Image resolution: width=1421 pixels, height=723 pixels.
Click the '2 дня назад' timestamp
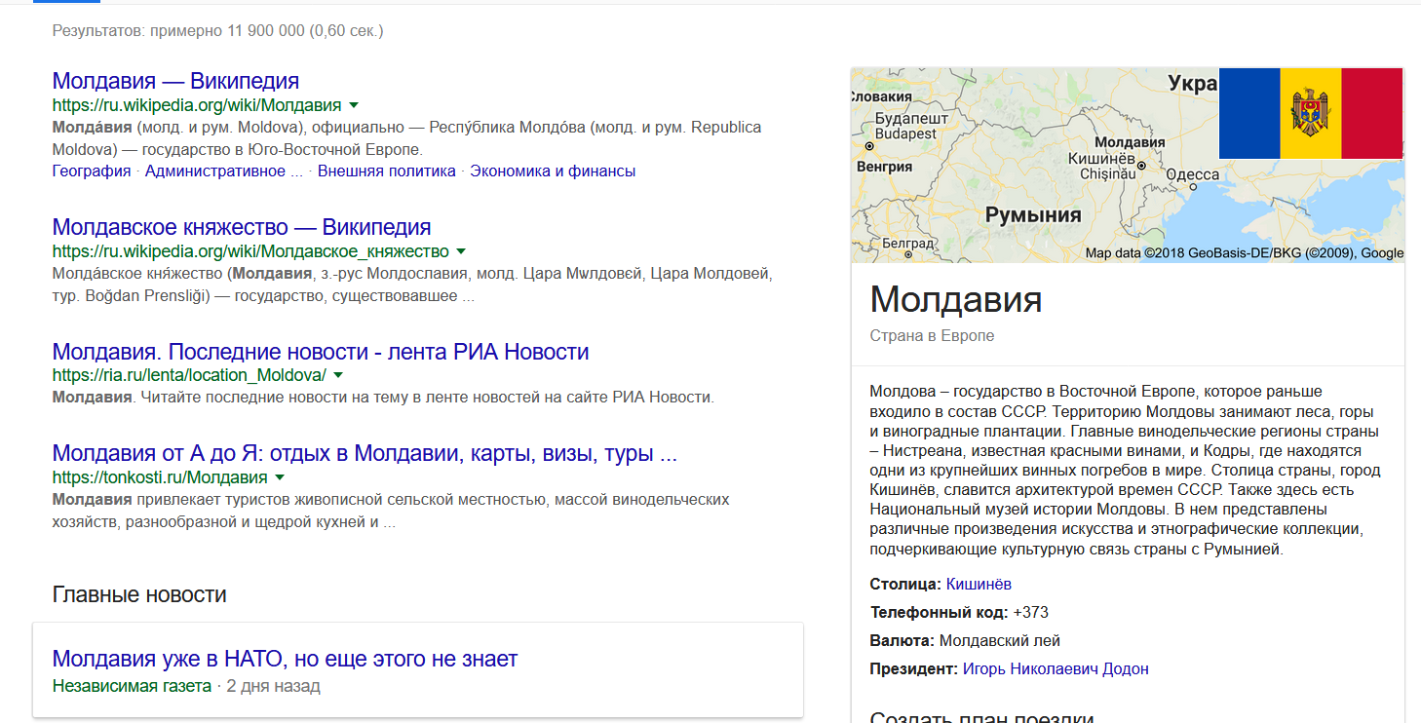coord(273,686)
